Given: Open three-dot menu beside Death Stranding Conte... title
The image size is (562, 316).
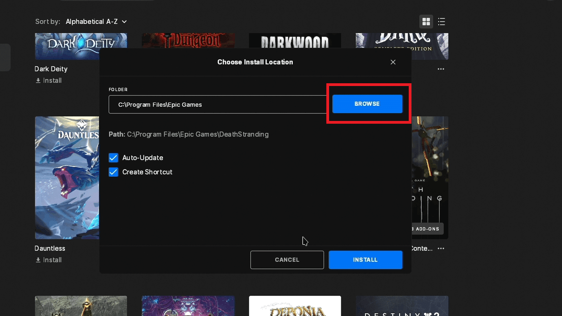Looking at the screenshot, I should (x=441, y=249).
